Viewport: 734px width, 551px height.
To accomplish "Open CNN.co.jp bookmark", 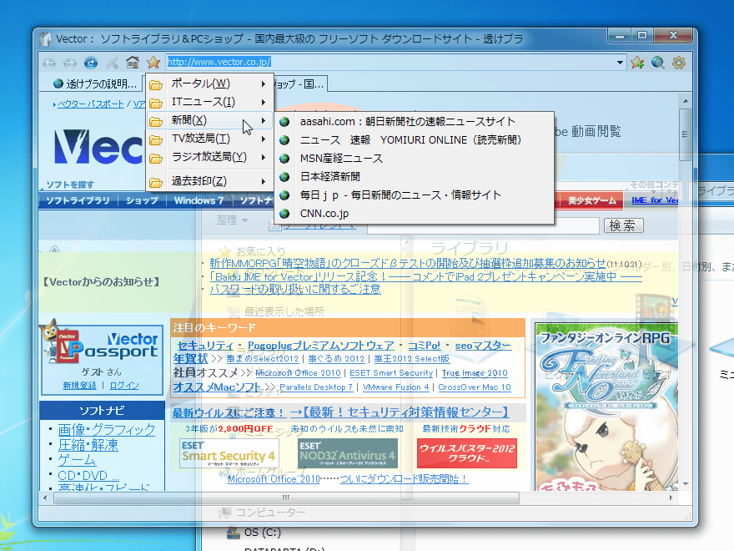I will (x=414, y=214).
